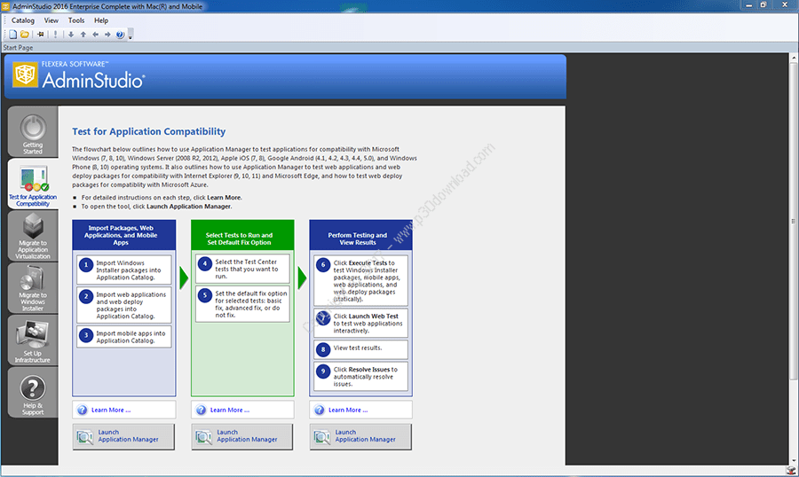Click Select Tests to Run header
Image resolution: width=799 pixels, height=477 pixels.
coord(242,235)
